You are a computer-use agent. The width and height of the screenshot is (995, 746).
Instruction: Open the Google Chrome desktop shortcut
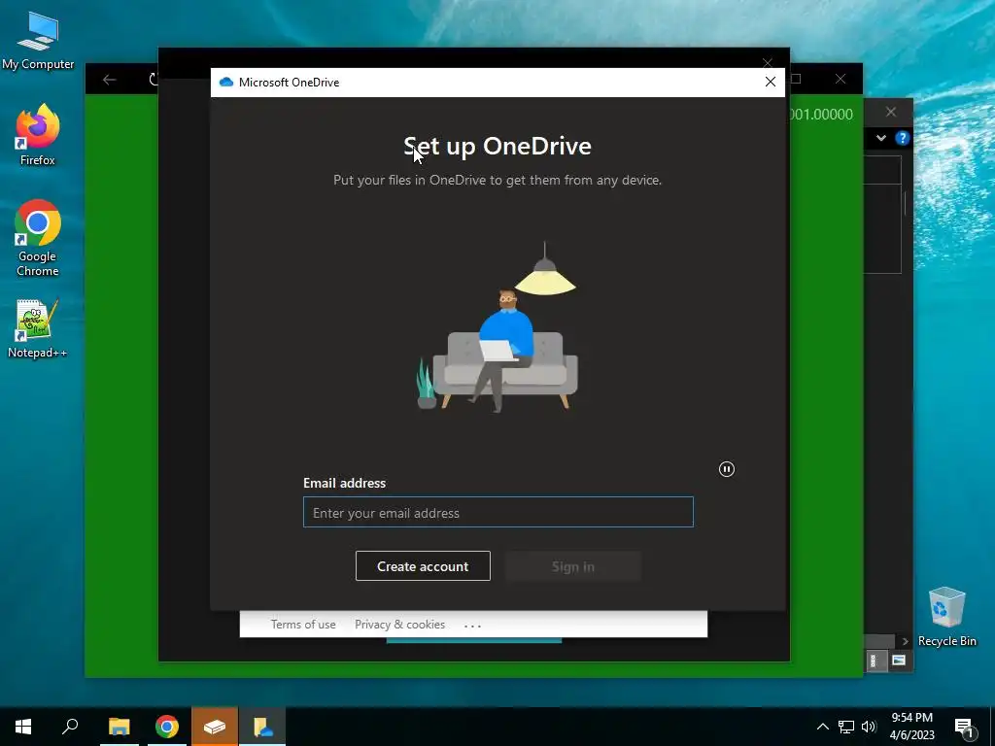[x=38, y=238]
